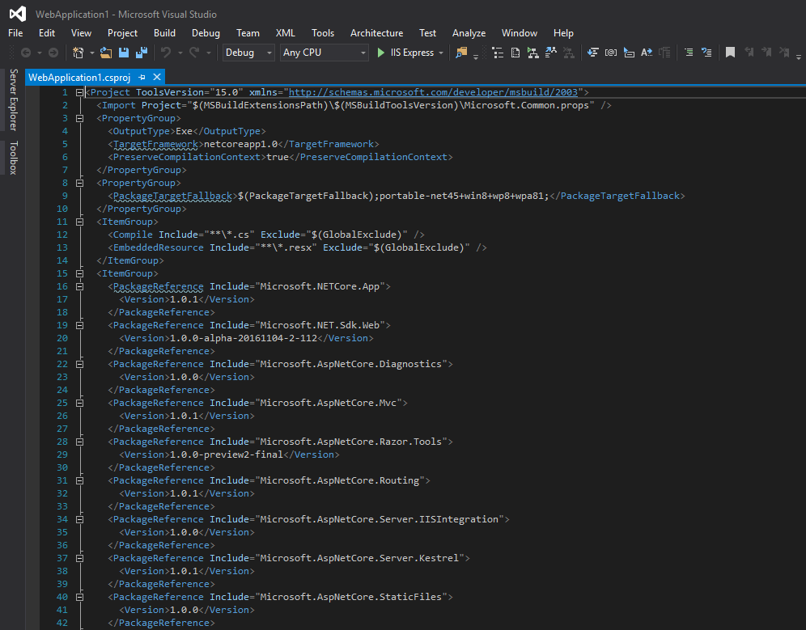Click the Redo arrow icon
This screenshot has width=806, height=630.
pyautogui.click(x=193, y=53)
